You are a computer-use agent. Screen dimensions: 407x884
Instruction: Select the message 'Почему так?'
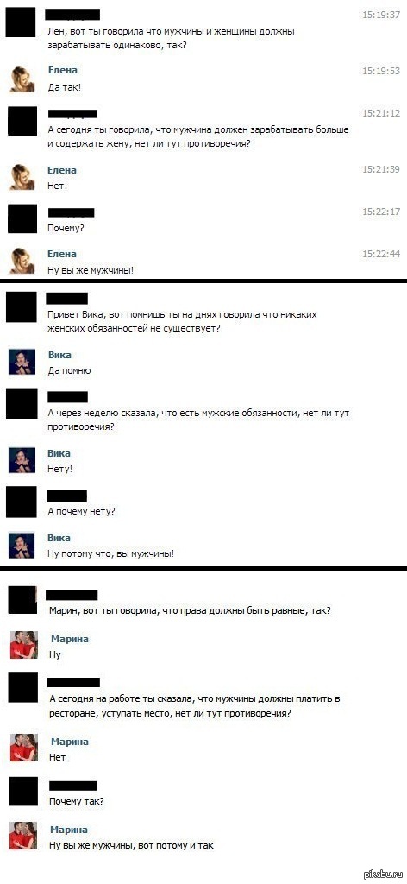coord(76,800)
